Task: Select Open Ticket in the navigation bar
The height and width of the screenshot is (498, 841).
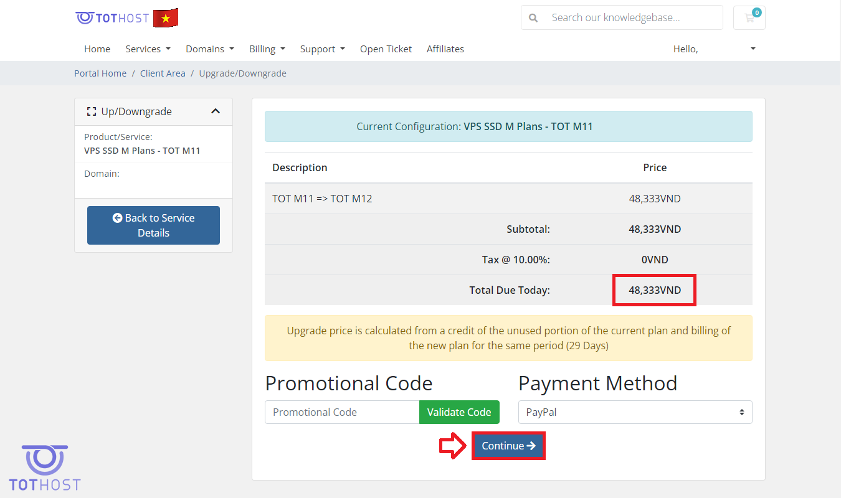Action: coord(386,49)
